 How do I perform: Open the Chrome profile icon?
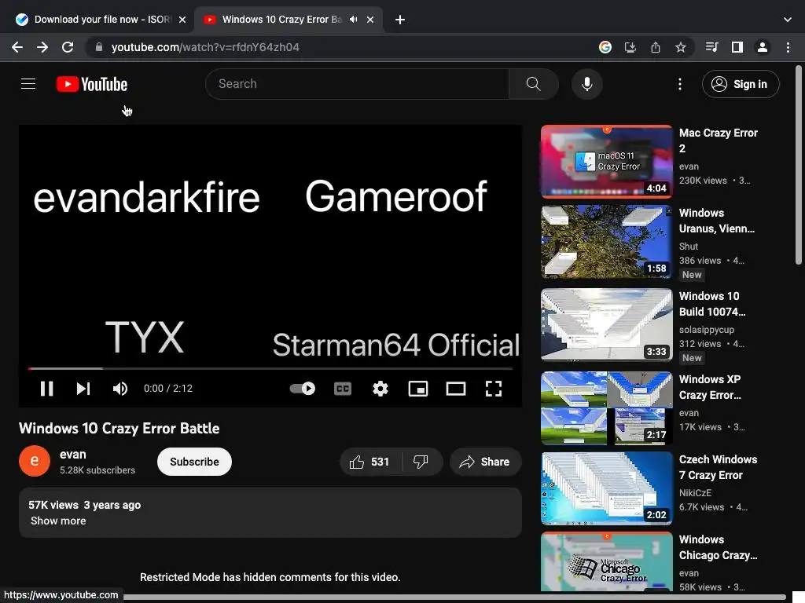click(763, 47)
